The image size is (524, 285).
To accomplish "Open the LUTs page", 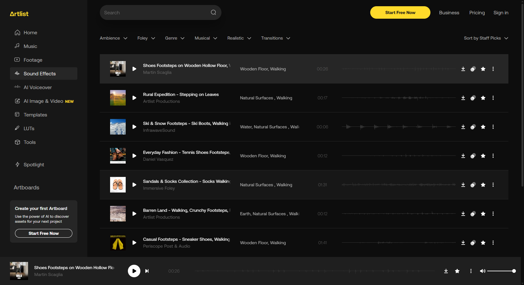I will click(x=29, y=128).
